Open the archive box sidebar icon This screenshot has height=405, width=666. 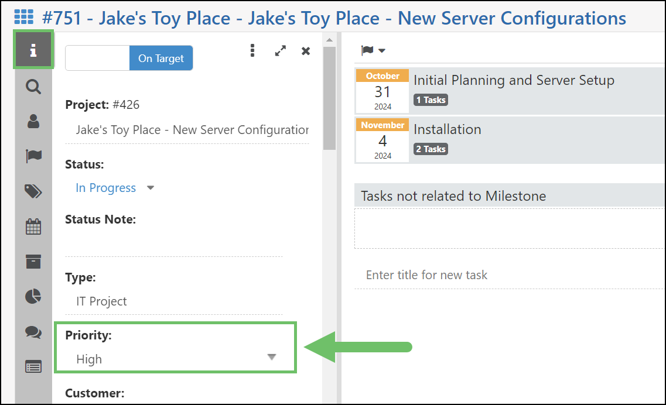click(x=33, y=262)
